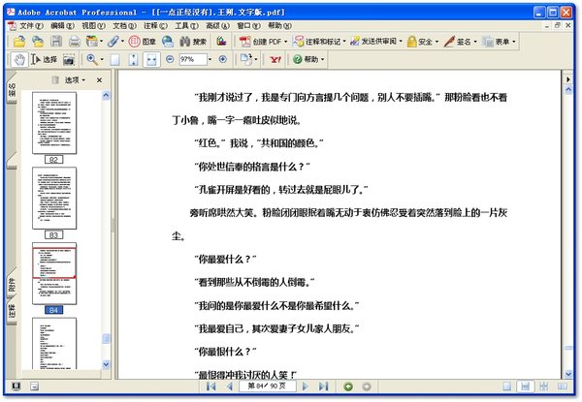Set Fit Page view
The image size is (582, 402).
point(133,60)
